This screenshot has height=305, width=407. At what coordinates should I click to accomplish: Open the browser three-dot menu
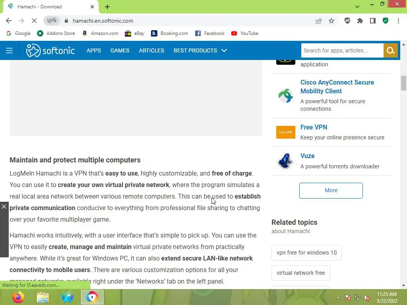point(398,21)
